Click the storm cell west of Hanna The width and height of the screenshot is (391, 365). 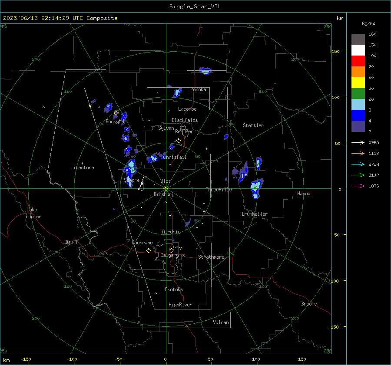click(x=256, y=188)
